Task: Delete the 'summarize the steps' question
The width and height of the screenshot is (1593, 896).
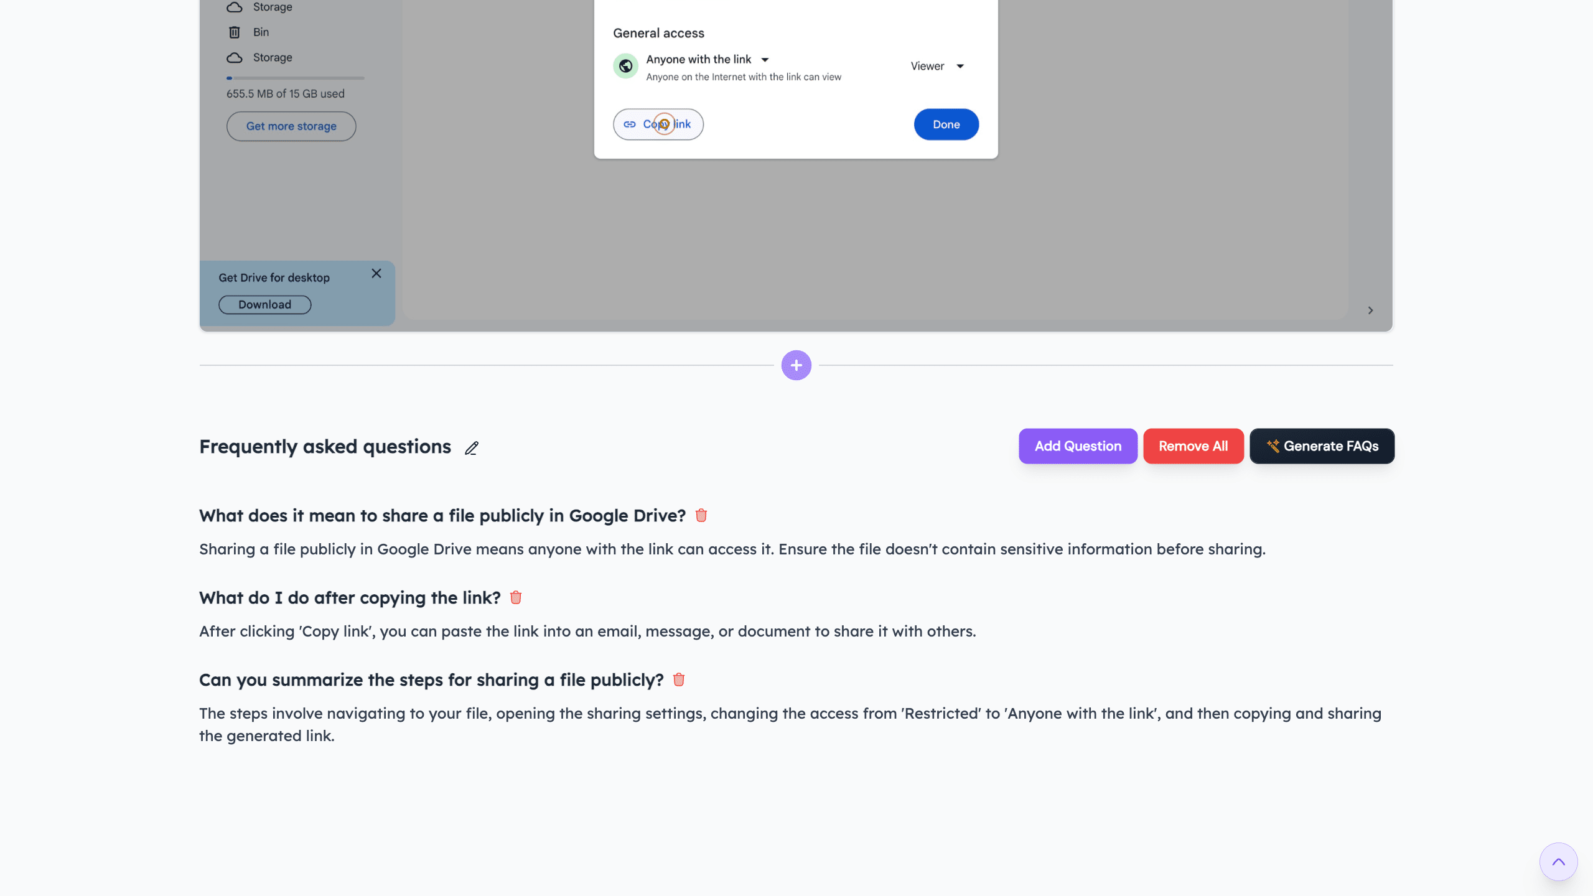Action: [x=679, y=679]
